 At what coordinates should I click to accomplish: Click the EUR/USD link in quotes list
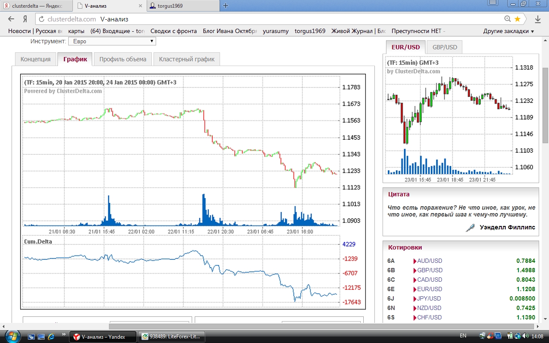click(429, 289)
